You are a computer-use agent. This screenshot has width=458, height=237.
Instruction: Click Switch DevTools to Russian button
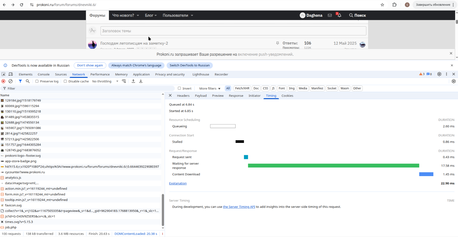pos(189,65)
